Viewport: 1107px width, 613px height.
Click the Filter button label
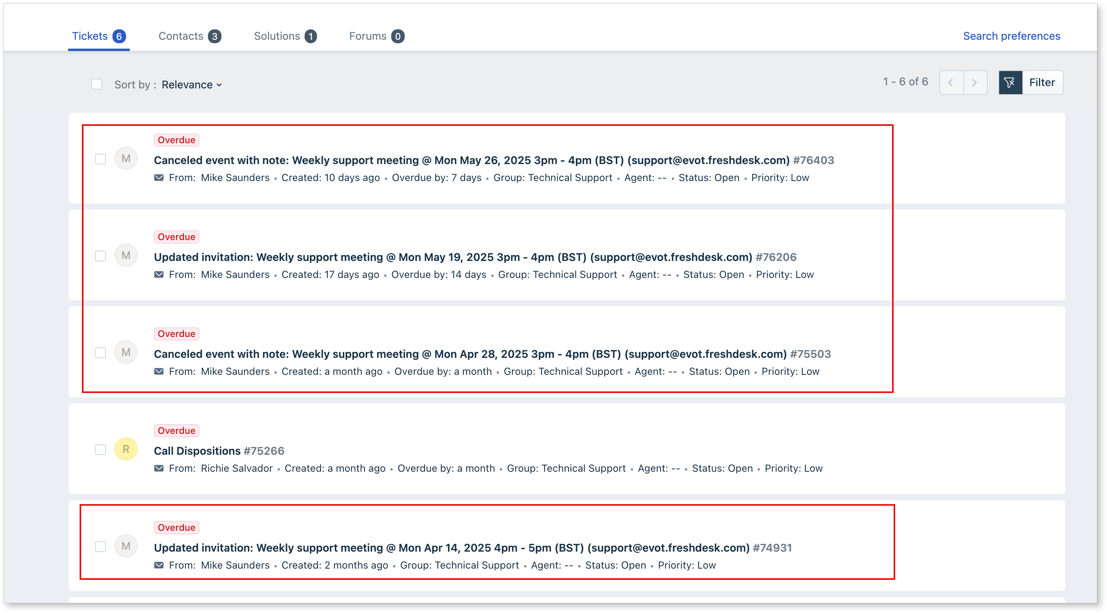pyautogui.click(x=1042, y=83)
